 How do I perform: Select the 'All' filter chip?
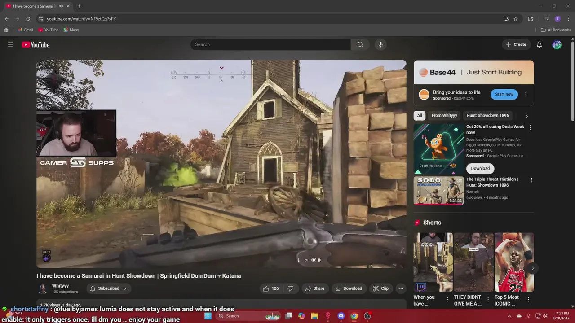click(x=420, y=116)
